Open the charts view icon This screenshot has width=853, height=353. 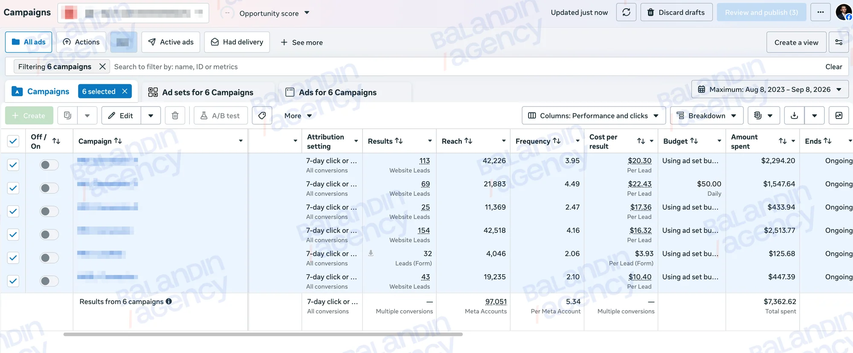[x=838, y=115]
